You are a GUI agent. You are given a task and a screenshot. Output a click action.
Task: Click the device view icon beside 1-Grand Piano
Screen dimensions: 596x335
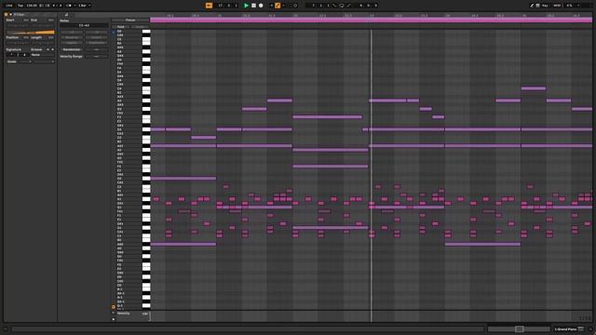[x=581, y=328]
